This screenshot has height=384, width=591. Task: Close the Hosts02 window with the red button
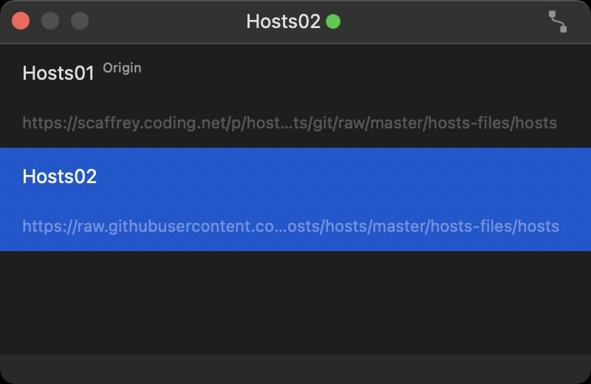coord(21,21)
